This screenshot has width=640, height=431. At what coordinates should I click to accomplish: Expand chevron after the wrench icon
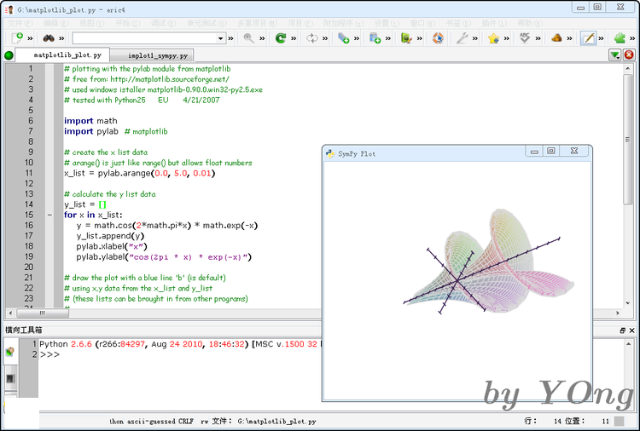[x=475, y=38]
